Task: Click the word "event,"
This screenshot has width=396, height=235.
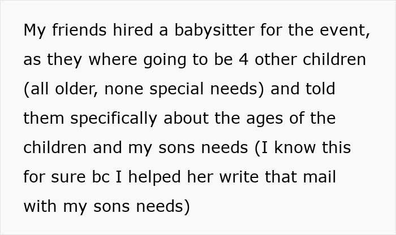Action: (345, 31)
